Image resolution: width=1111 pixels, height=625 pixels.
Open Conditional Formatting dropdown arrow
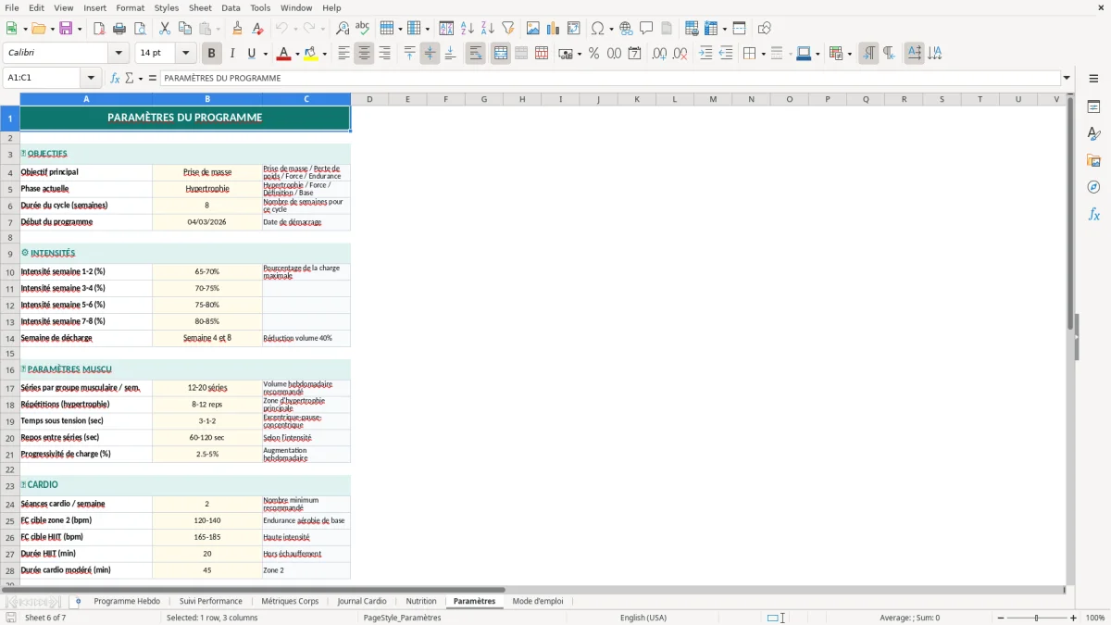849,54
